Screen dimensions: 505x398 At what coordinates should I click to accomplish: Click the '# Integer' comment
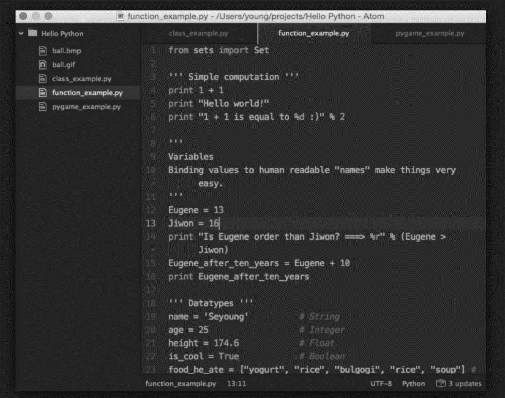[x=322, y=330]
